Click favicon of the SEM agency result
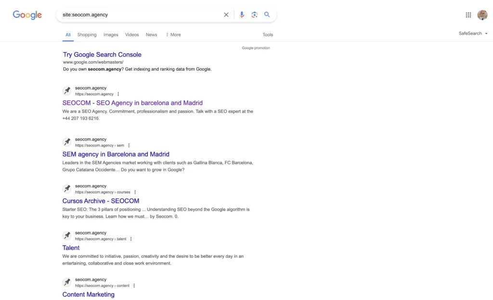This screenshot has width=493, height=300. [x=67, y=142]
